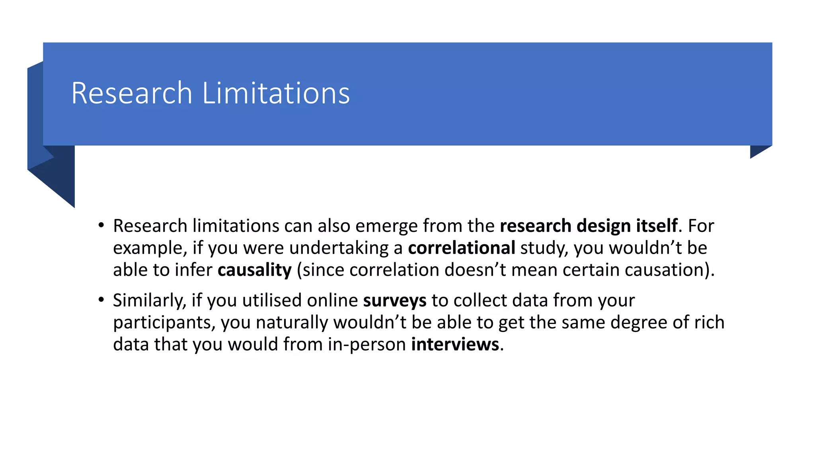Click the bold word "causality"
The width and height of the screenshot is (815, 458).
click(x=254, y=270)
